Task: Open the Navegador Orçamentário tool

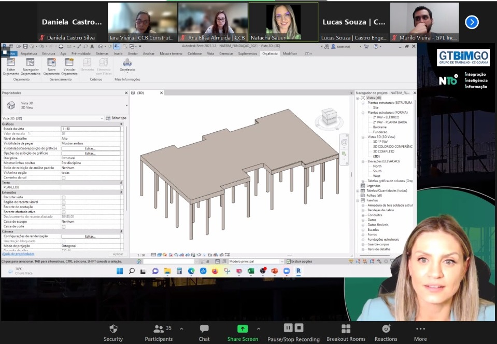Action: click(x=30, y=63)
